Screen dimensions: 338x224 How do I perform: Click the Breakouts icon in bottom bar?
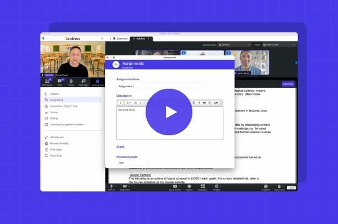coord(202,187)
